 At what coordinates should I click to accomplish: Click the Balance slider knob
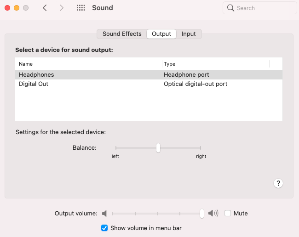tap(158, 147)
